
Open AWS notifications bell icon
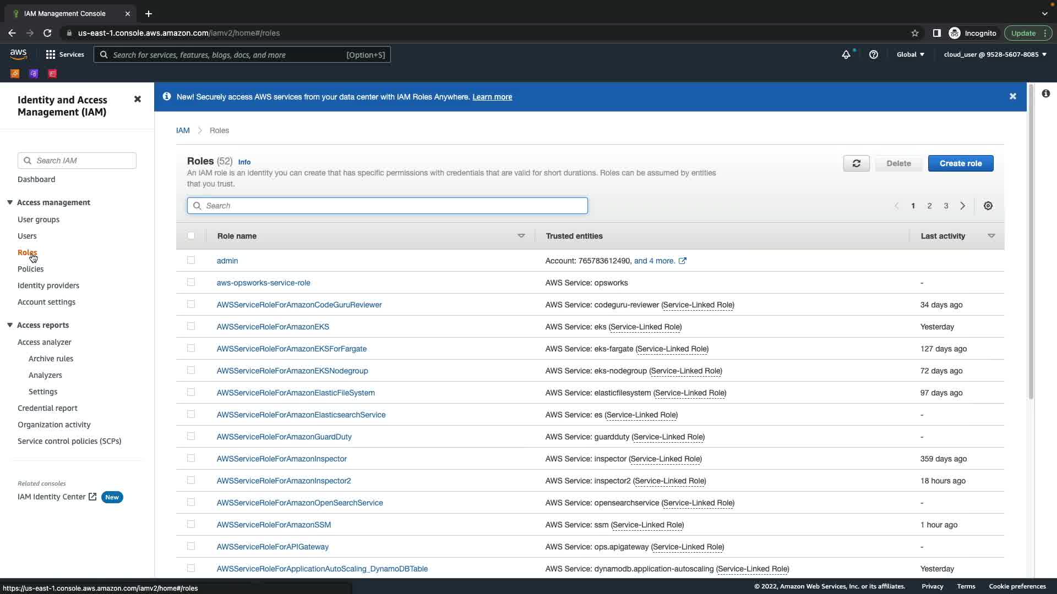click(x=846, y=54)
